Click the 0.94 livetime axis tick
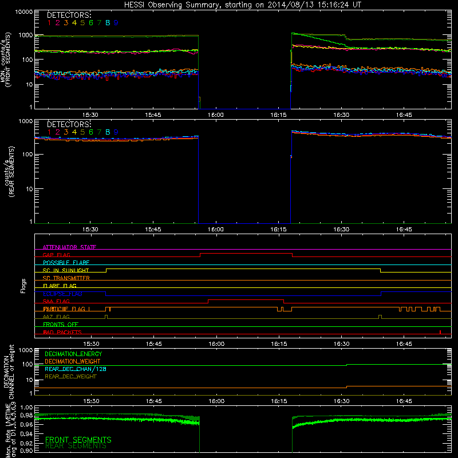The height and width of the screenshot is (458, 458). tap(26, 433)
